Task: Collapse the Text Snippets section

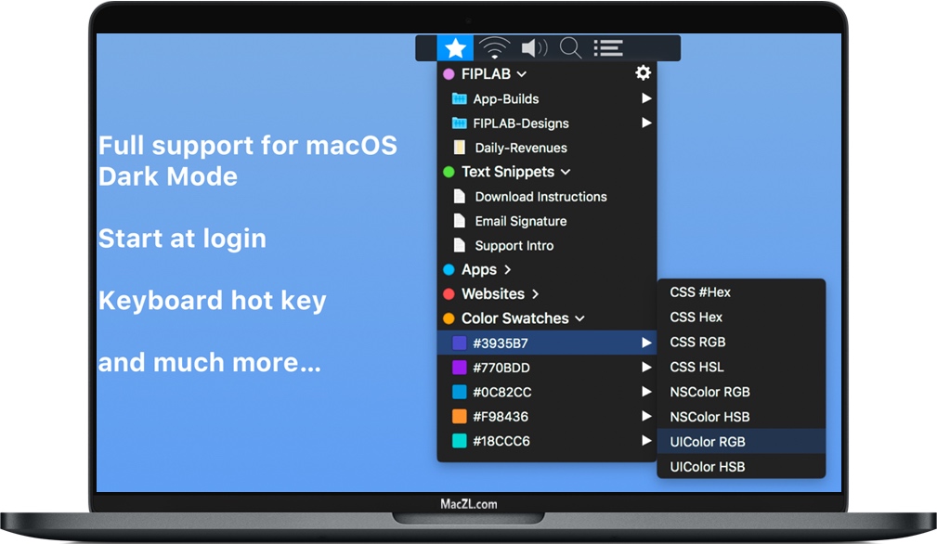Action: tap(566, 172)
